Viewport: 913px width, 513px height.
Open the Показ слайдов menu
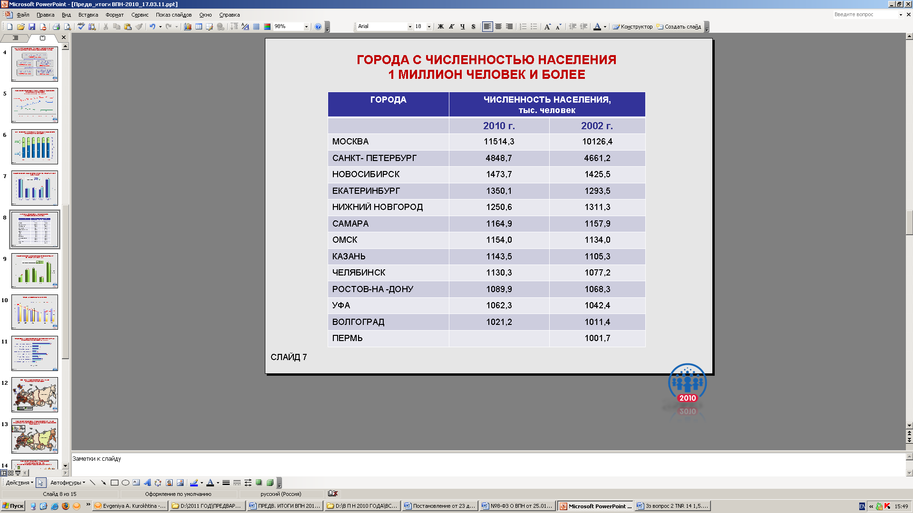174,15
